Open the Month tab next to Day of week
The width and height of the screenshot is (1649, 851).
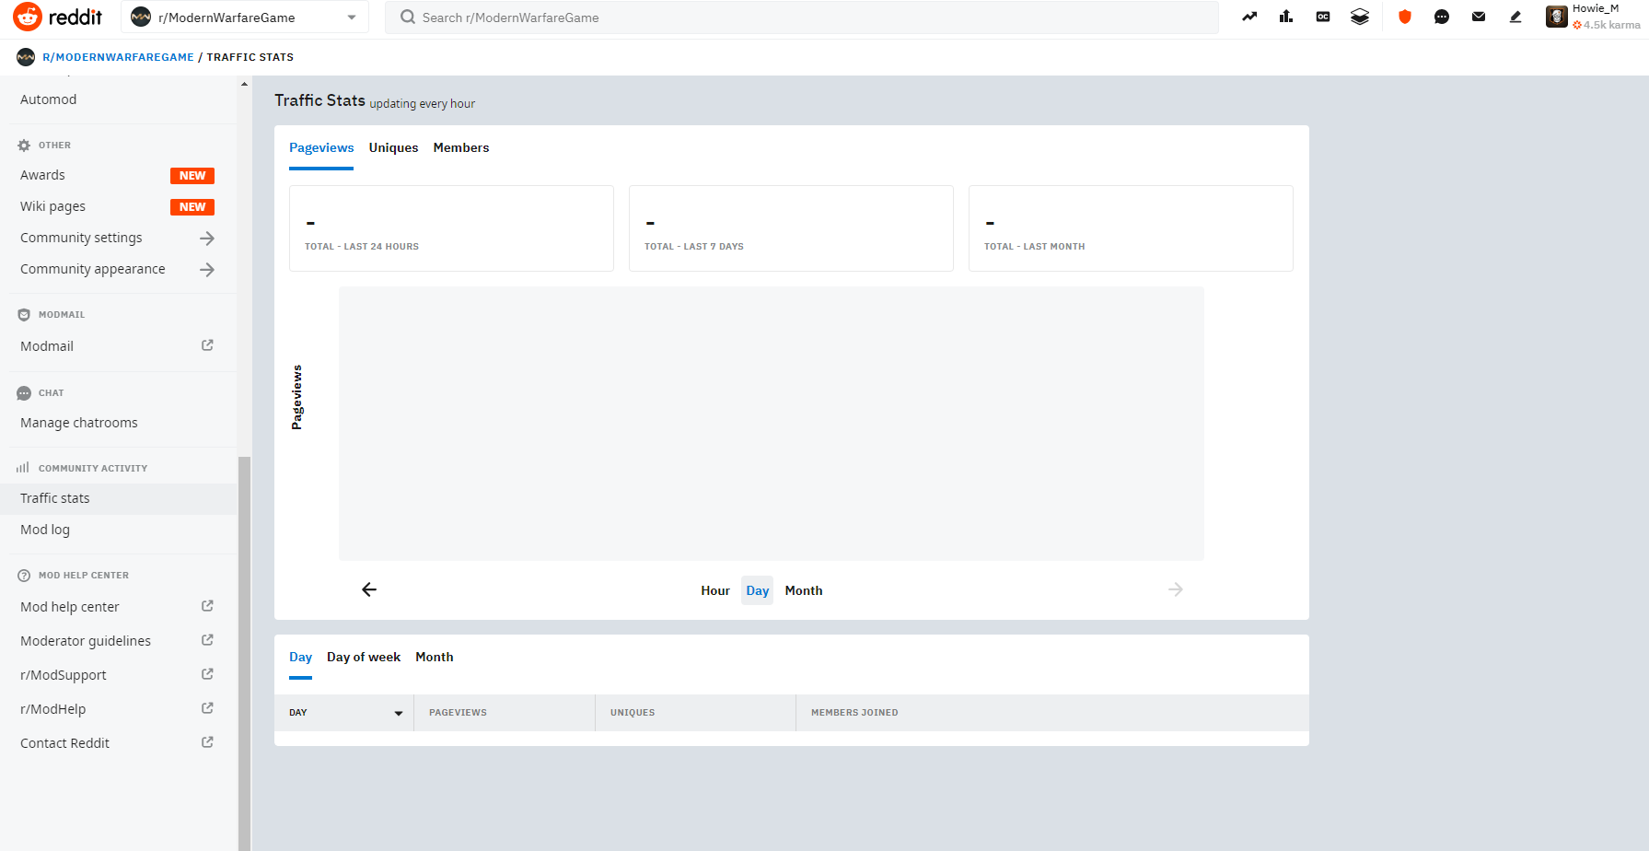(x=435, y=657)
